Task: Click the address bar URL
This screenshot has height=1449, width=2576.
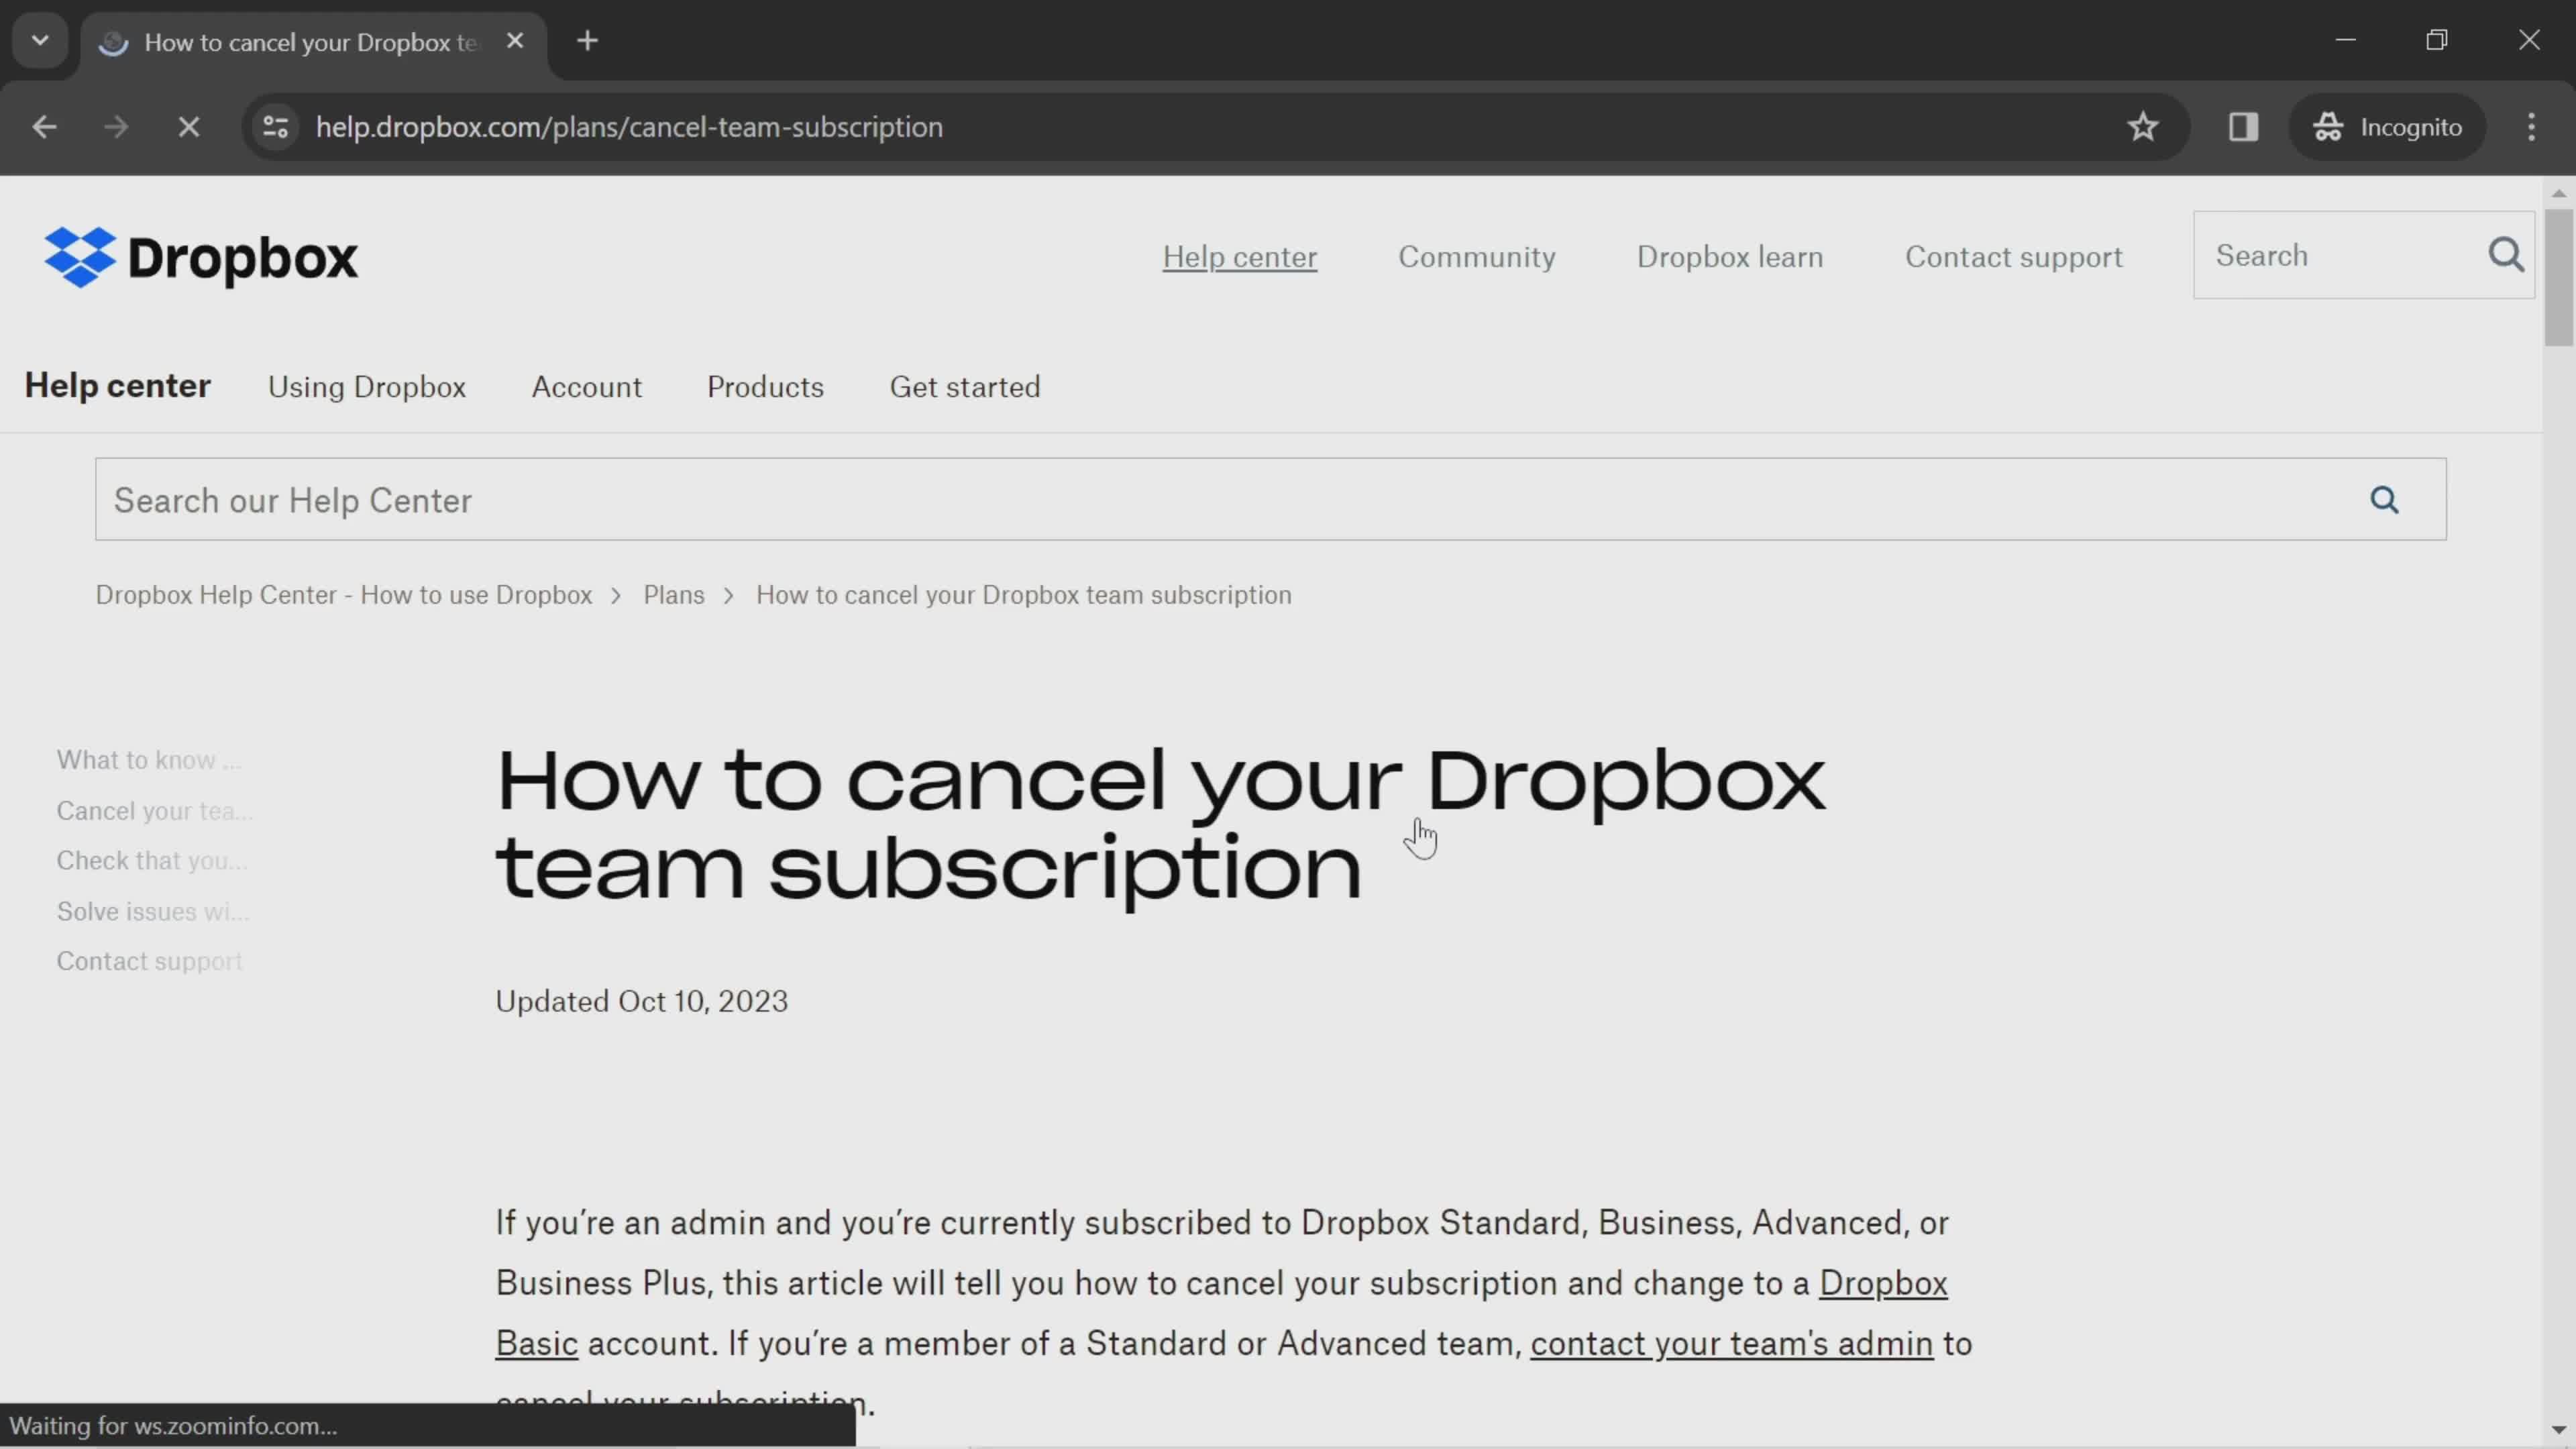Action: [x=629, y=127]
